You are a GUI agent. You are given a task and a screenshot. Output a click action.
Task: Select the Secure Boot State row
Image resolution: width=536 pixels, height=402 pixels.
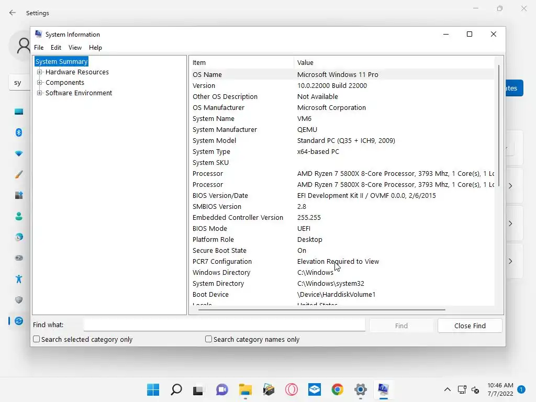[x=342, y=250]
